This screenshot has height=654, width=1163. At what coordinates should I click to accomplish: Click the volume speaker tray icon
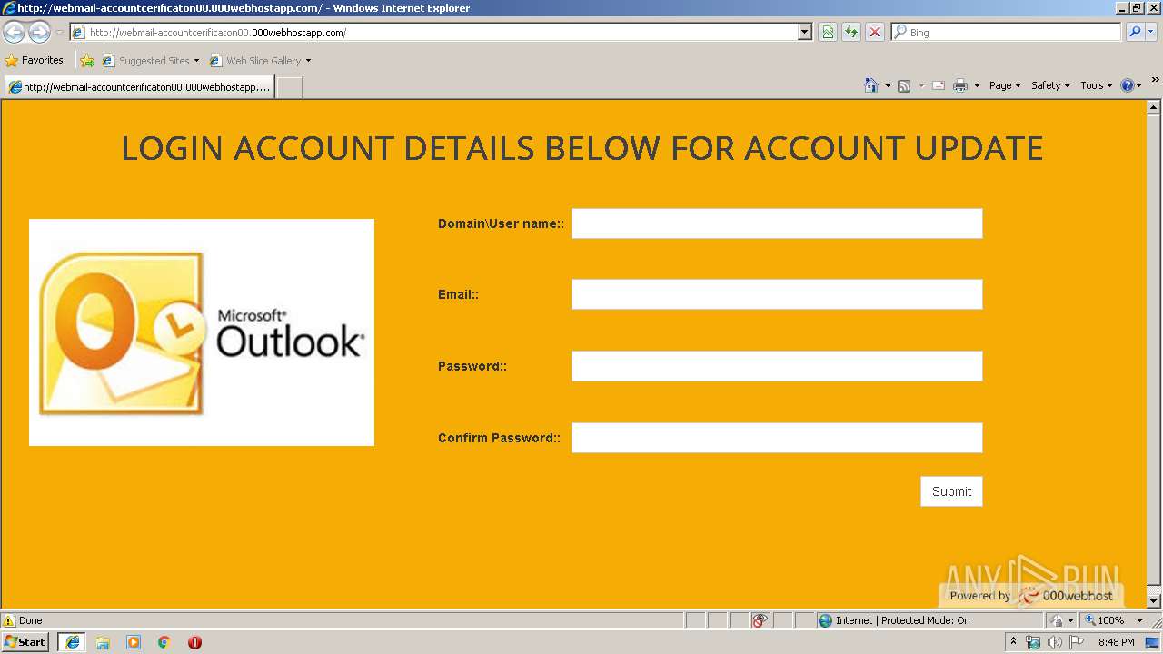point(1055,642)
